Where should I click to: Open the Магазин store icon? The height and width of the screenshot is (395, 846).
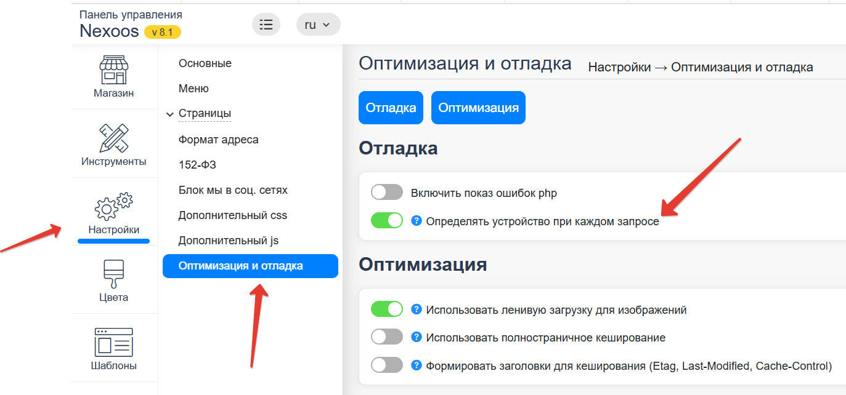[x=113, y=70]
